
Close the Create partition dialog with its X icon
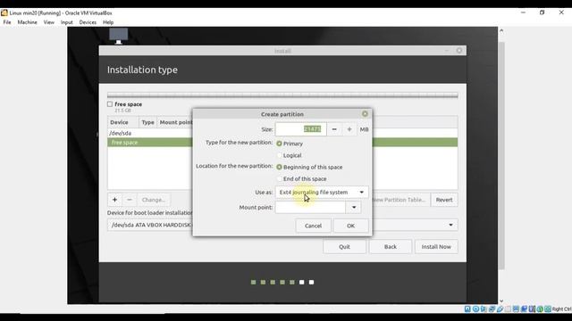(365, 114)
